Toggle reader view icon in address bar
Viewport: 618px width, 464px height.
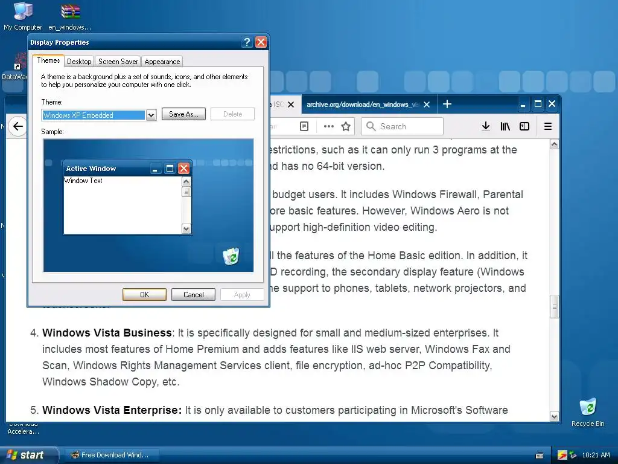click(304, 126)
